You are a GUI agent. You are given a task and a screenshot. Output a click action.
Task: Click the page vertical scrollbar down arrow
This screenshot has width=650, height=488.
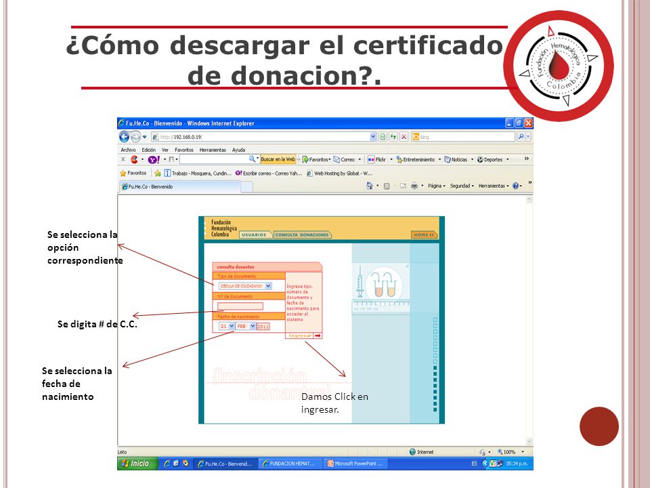[529, 441]
